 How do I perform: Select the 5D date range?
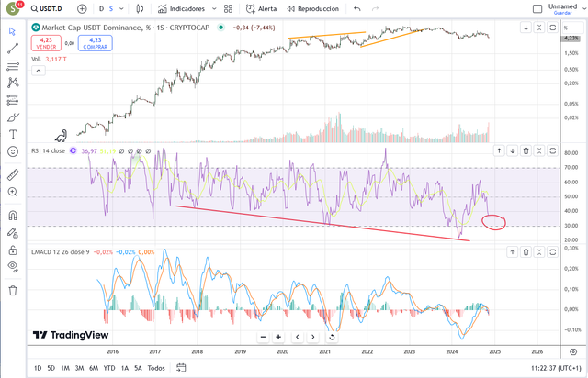click(51, 368)
